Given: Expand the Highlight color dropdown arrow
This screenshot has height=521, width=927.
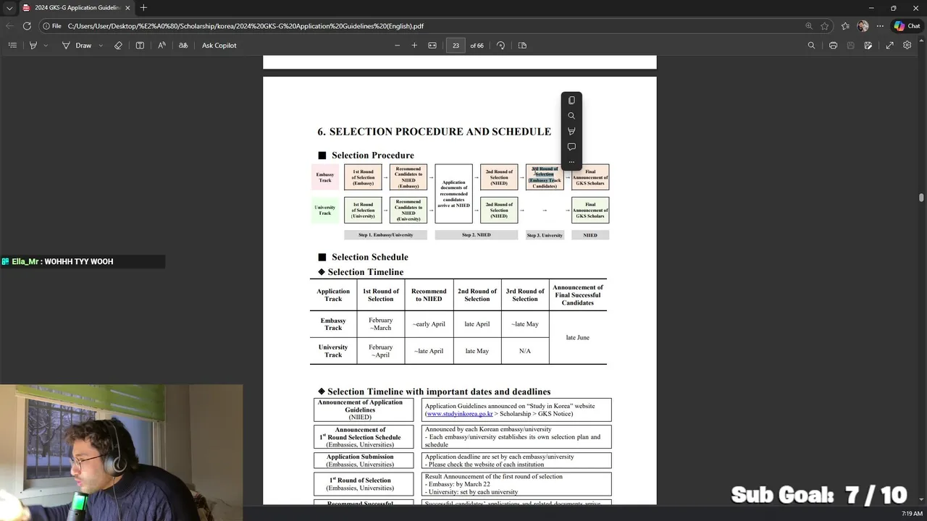Looking at the screenshot, I should [x=46, y=45].
